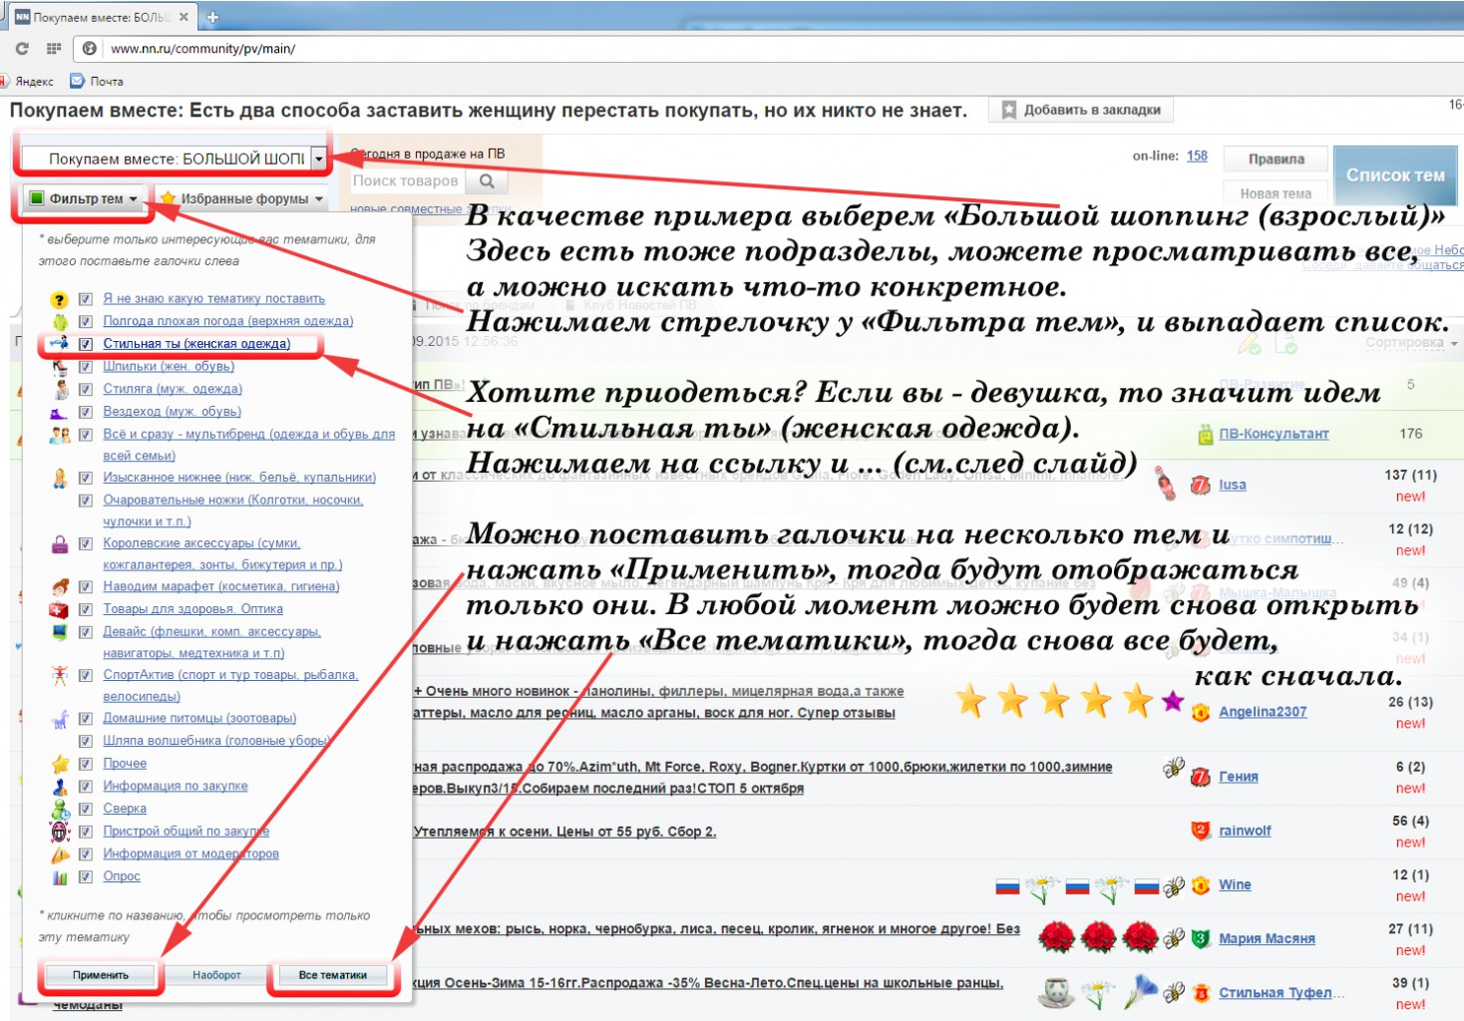Screen dimensions: 1464x1021
Task: Open user profile link Мария Масяня
Action: pos(1267,938)
